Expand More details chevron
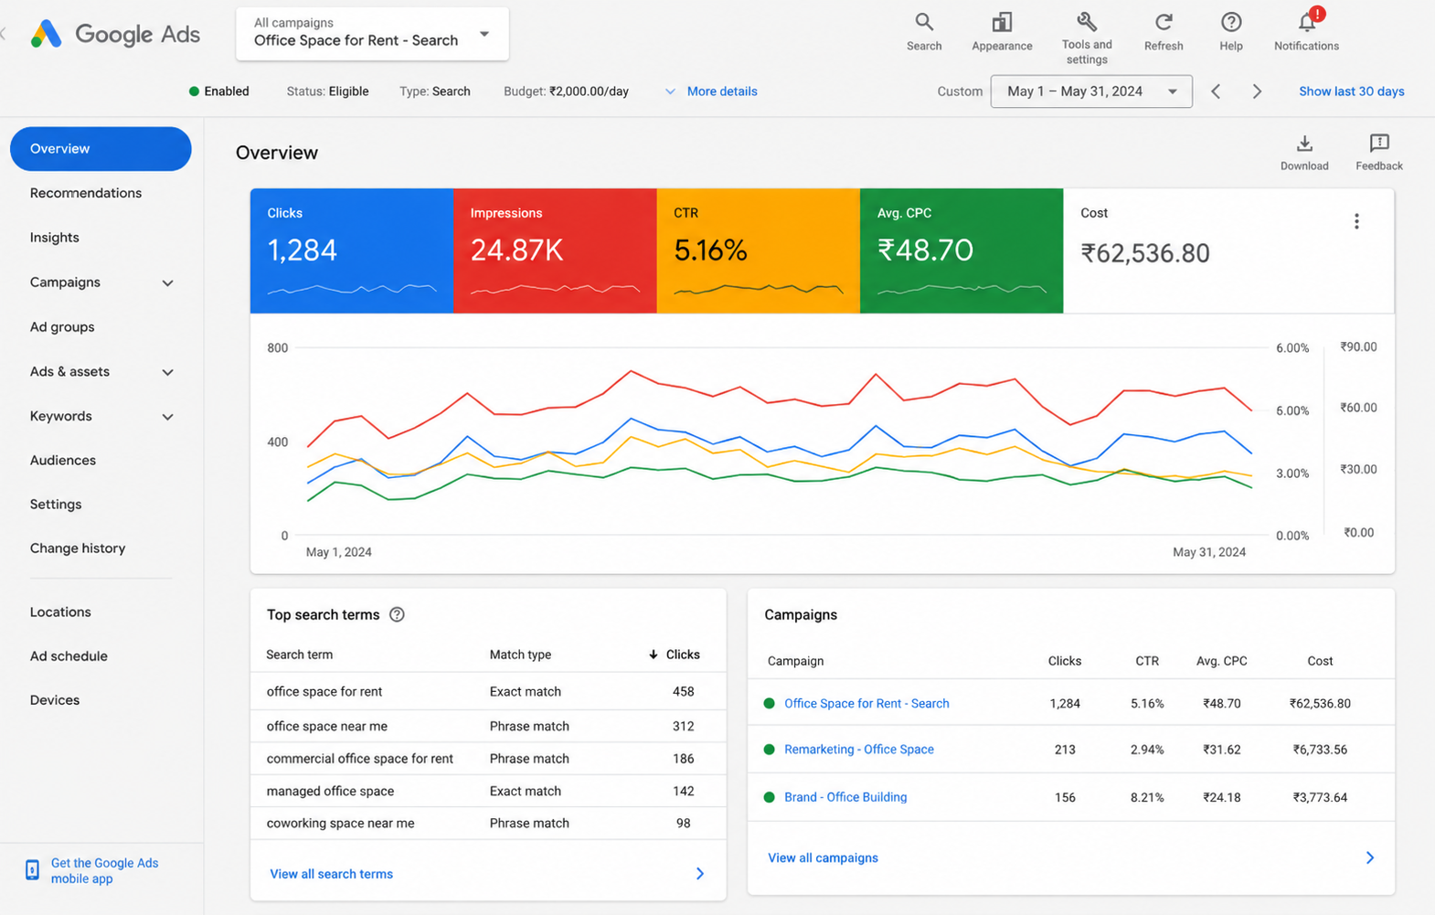The width and height of the screenshot is (1435, 915). click(x=670, y=91)
